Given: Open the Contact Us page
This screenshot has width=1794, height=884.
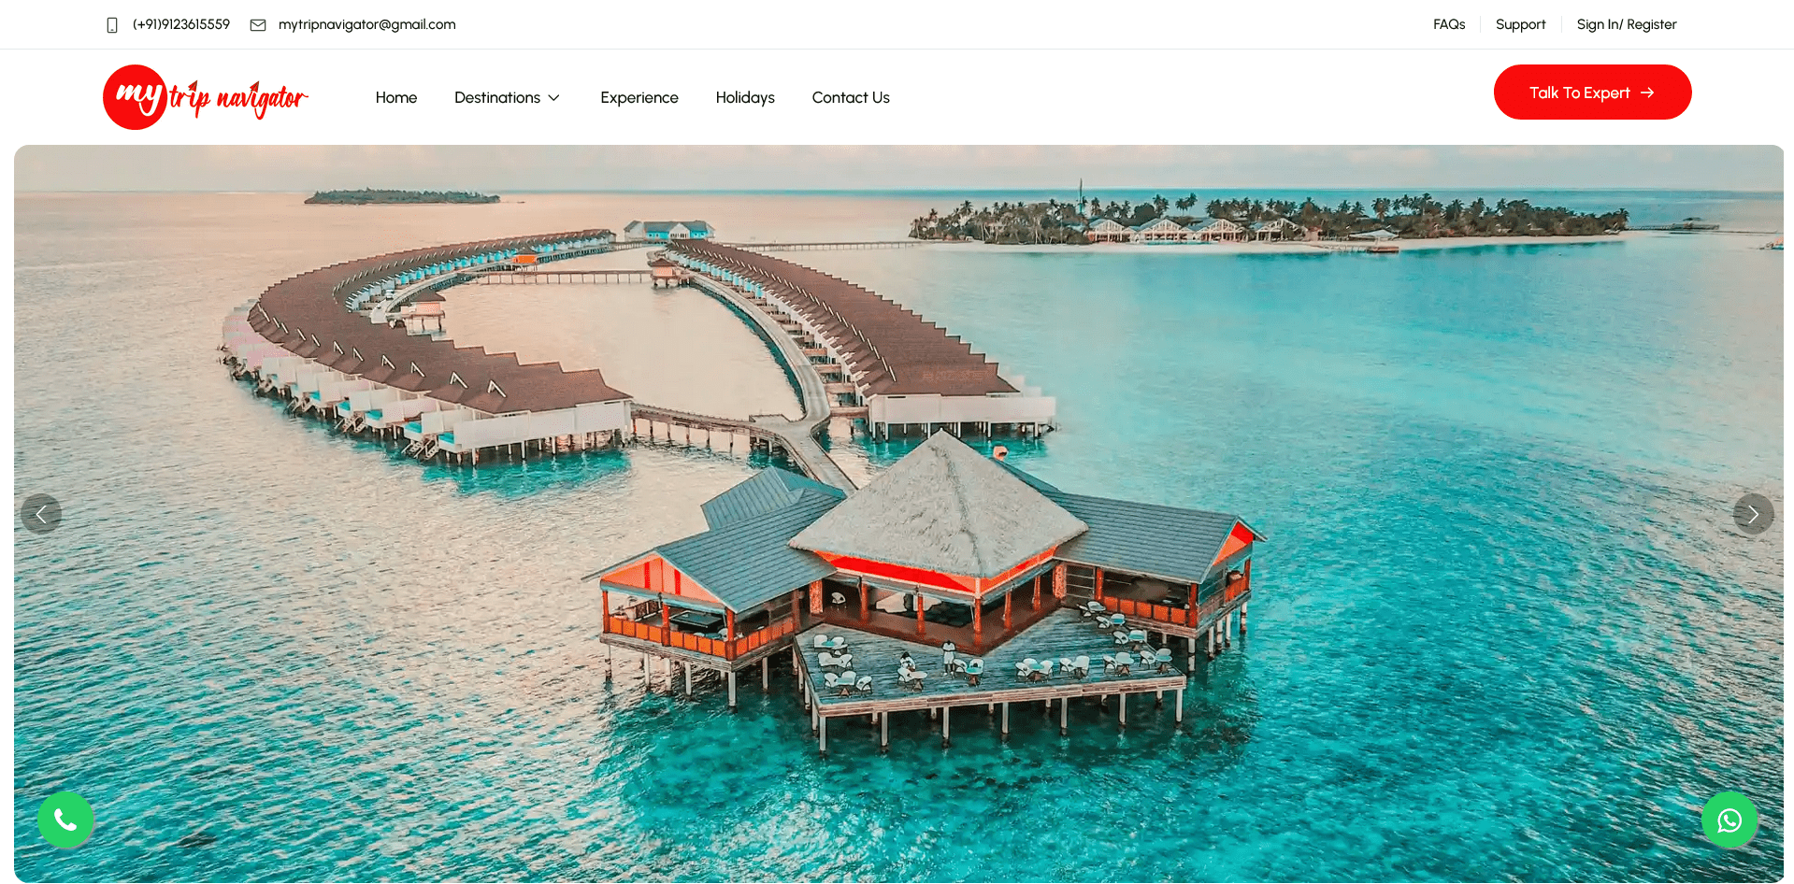Looking at the screenshot, I should click(x=851, y=97).
